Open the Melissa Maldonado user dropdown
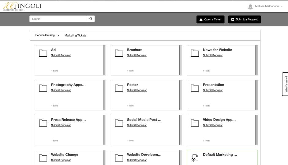This screenshot has height=165, width=288. point(269,6)
